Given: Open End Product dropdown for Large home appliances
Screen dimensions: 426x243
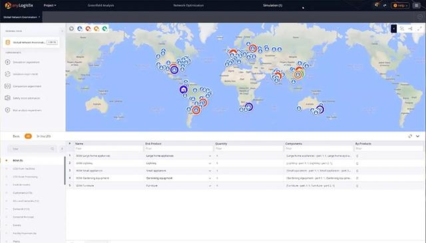Looking at the screenshot, I should [210, 156].
